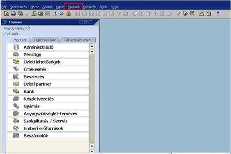Switch to the Húzd és Nézd tab

(x=45, y=40)
